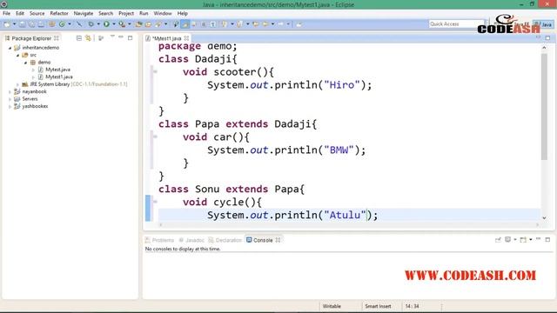Click the New Java Package icon

pos(51,24)
